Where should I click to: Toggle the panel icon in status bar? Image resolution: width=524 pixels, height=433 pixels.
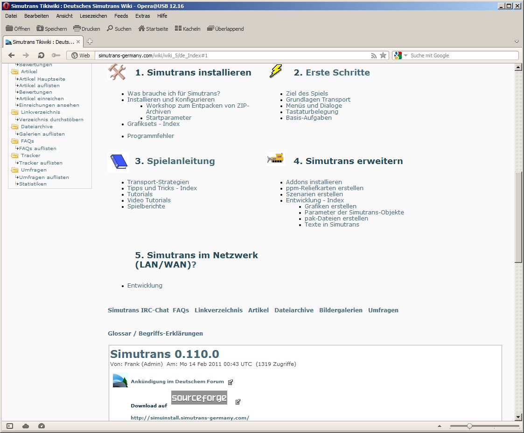[10, 426]
